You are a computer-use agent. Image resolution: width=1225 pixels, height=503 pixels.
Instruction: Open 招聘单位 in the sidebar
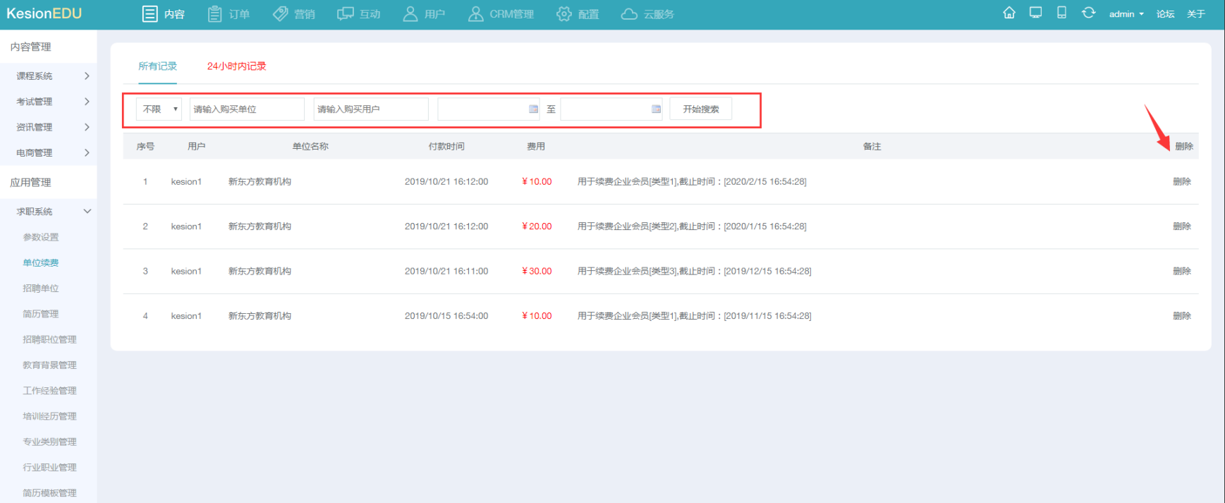click(x=41, y=288)
